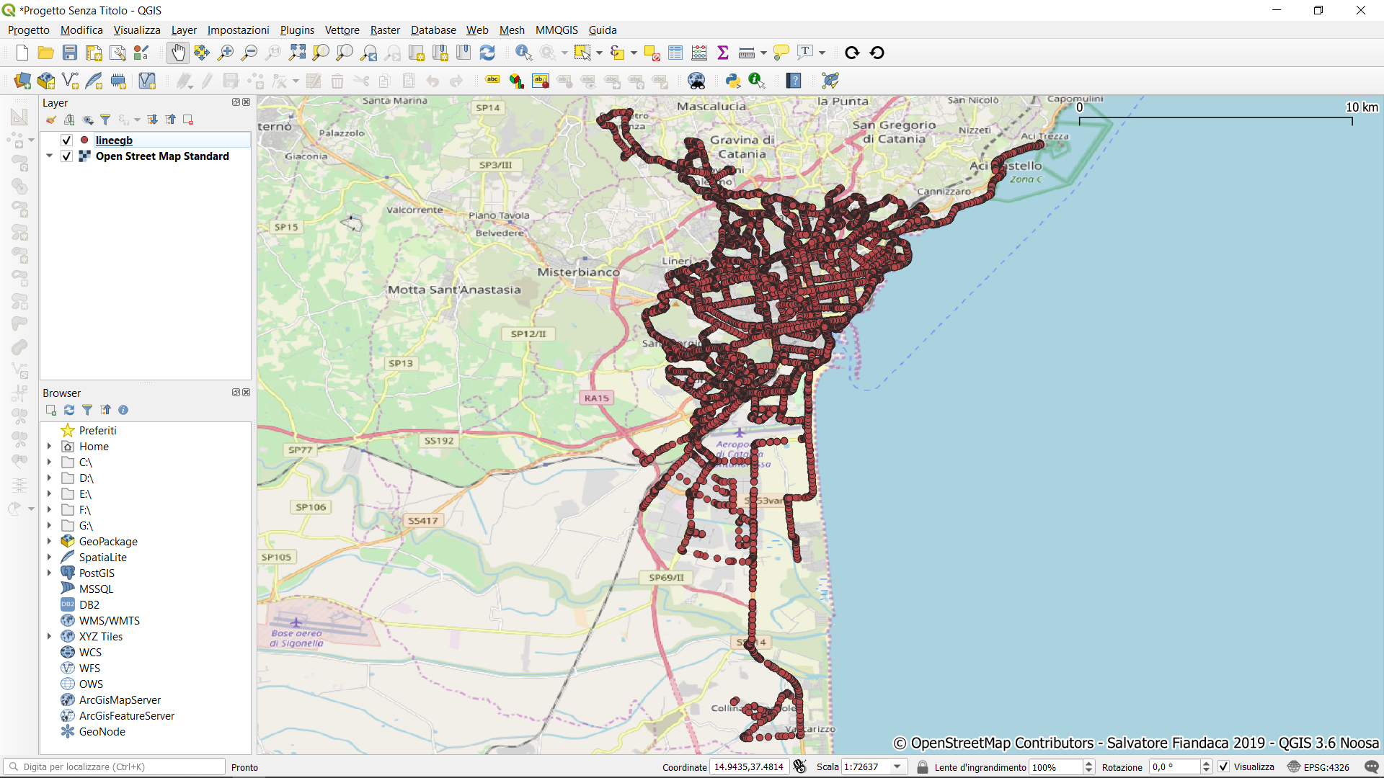Click the Refresh map icon

coord(487,53)
